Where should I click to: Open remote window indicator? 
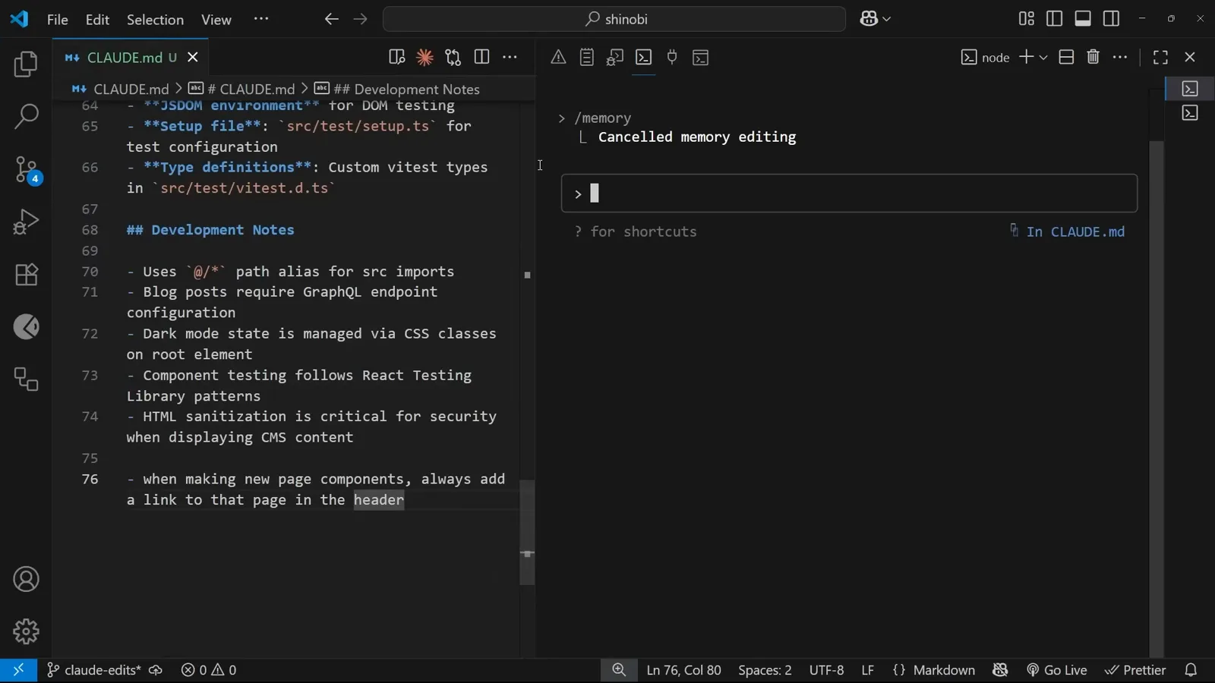[x=18, y=670]
